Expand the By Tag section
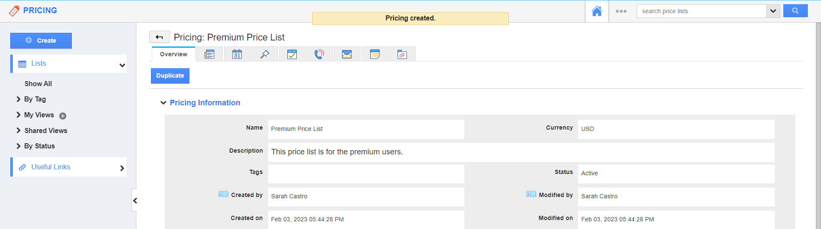821x229 pixels. click(x=19, y=99)
